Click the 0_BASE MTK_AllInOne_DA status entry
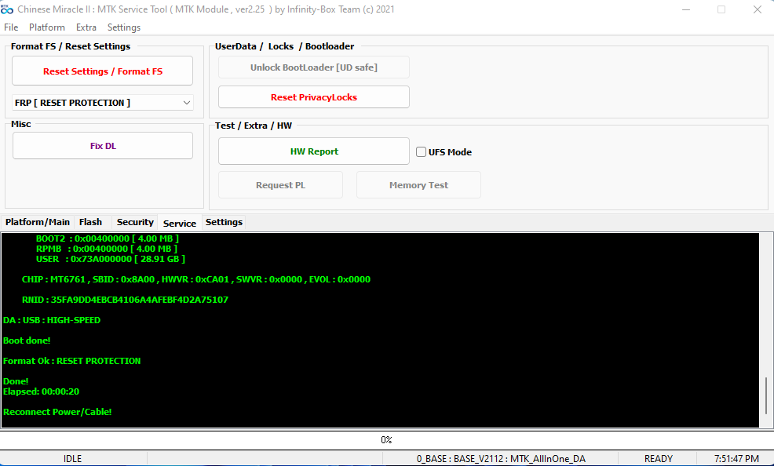774x466 pixels. click(x=501, y=459)
